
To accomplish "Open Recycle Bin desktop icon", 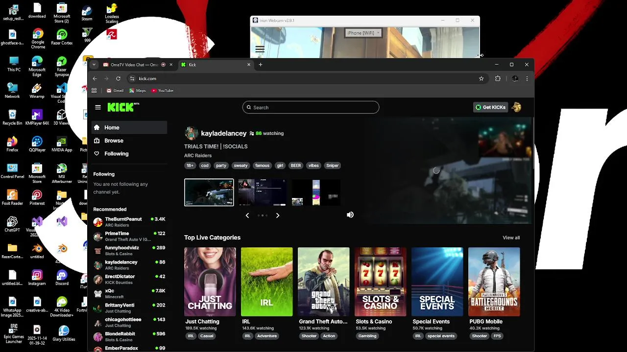I will click(x=12, y=118).
